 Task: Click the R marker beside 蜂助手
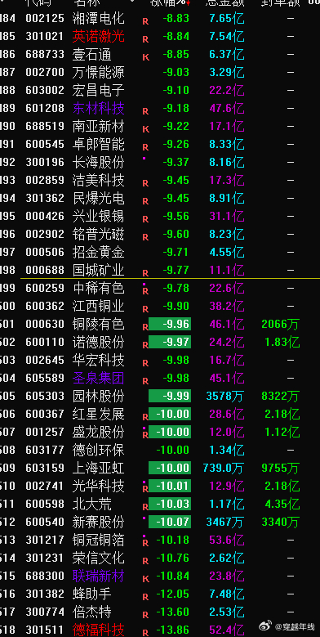click(145, 597)
